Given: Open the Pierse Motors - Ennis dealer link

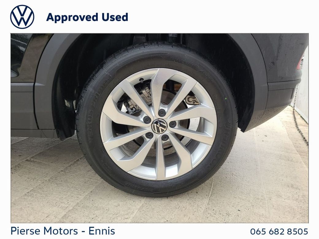Looking at the screenshot, I should tap(63, 231).
